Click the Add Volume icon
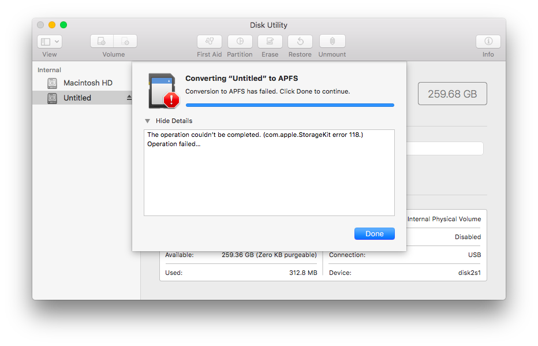The height and width of the screenshot is (346, 538). (101, 41)
